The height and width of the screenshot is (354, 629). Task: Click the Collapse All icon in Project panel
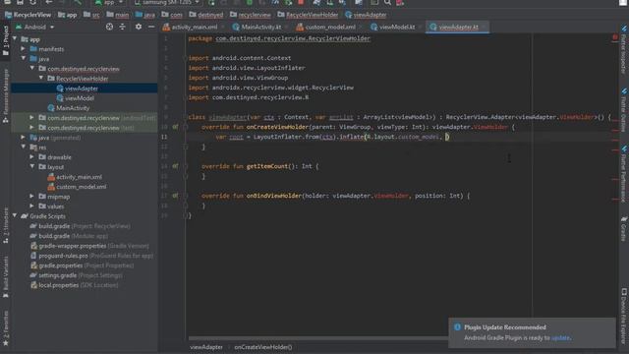point(122,27)
